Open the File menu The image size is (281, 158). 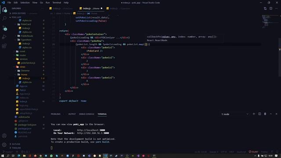click(9, 3)
